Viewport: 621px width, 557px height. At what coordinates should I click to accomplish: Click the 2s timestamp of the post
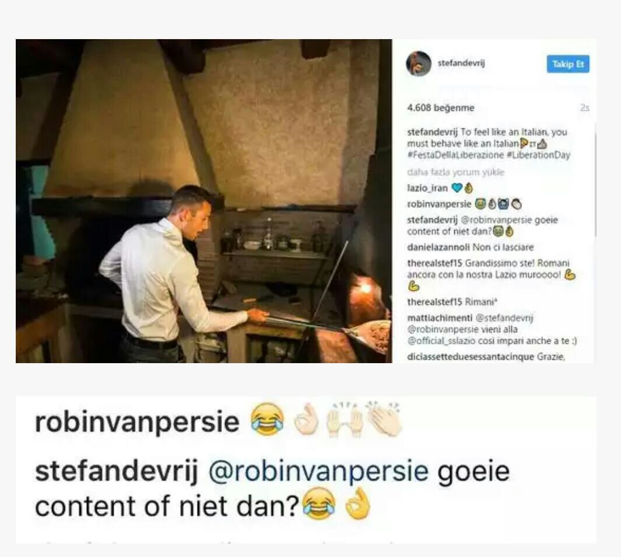pyautogui.click(x=585, y=108)
